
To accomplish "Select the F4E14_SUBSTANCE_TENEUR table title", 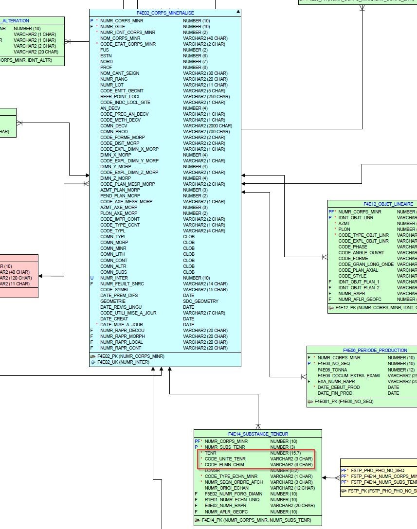I will [x=258, y=434].
